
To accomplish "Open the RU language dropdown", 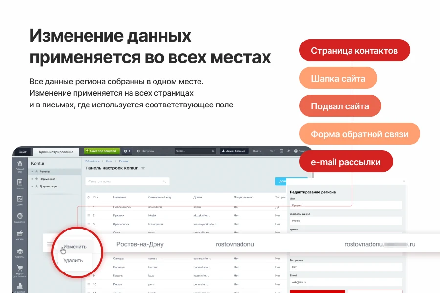I will tap(272, 151).
